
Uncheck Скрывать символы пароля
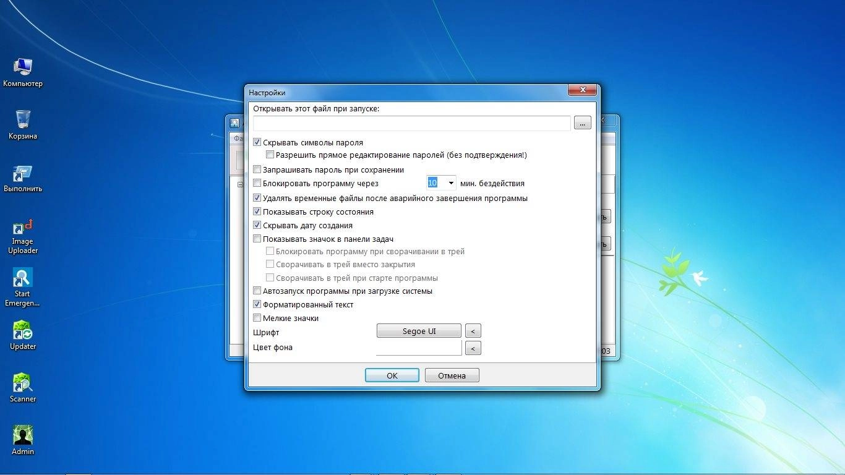point(257,142)
